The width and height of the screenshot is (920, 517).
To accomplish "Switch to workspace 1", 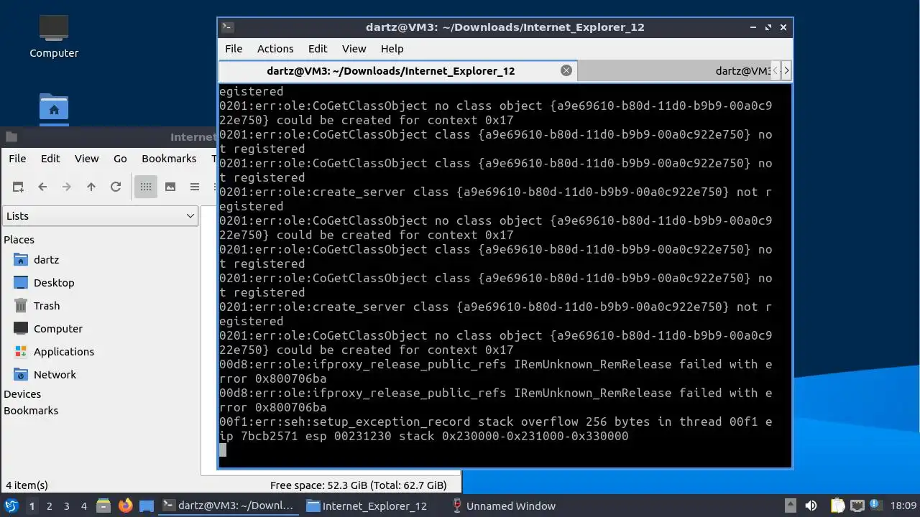I will click(32, 506).
